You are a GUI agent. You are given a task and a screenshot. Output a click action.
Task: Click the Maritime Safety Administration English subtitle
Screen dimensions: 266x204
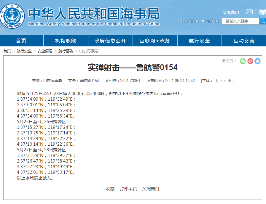click(x=94, y=24)
